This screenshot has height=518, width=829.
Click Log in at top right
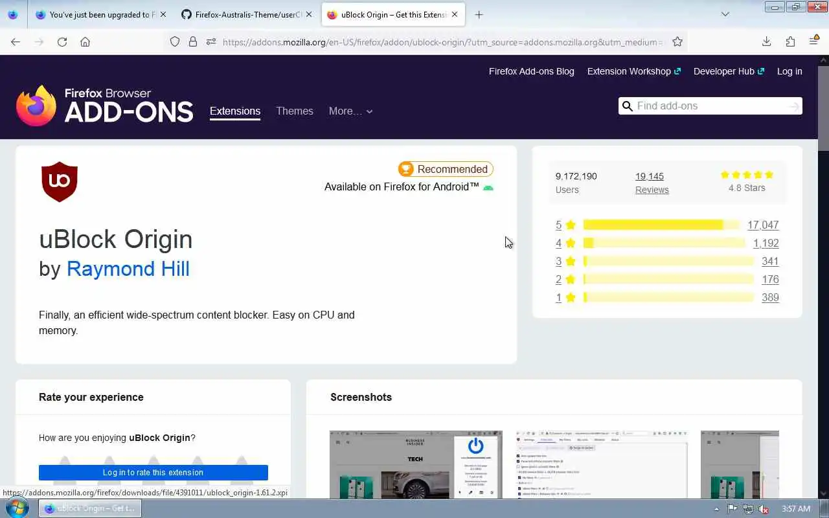coord(789,71)
